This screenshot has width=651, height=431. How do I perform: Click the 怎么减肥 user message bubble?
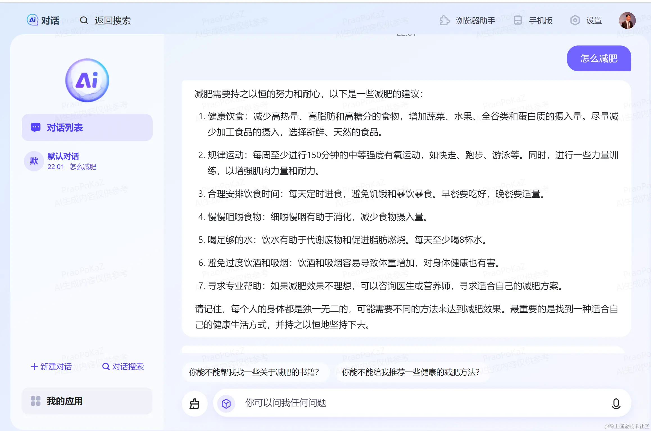point(599,58)
